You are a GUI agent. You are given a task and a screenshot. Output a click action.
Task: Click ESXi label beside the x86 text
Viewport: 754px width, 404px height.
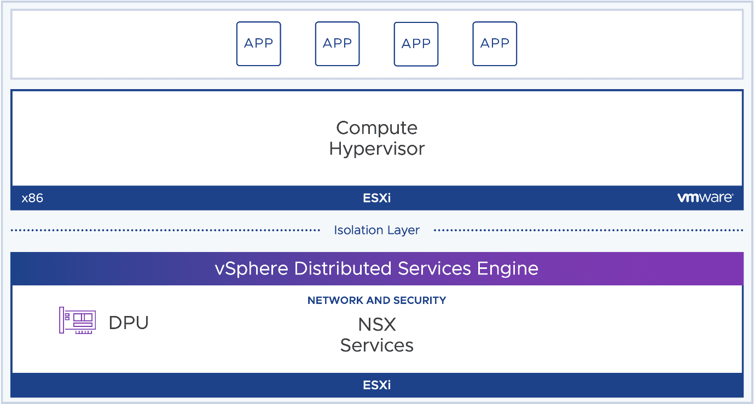tap(376, 198)
